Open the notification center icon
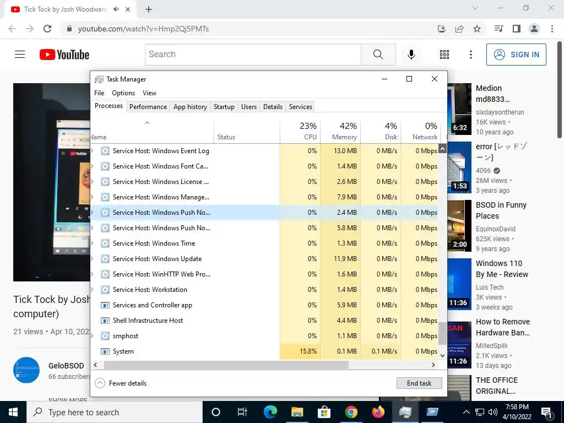The image size is (564, 423). pyautogui.click(x=546, y=412)
